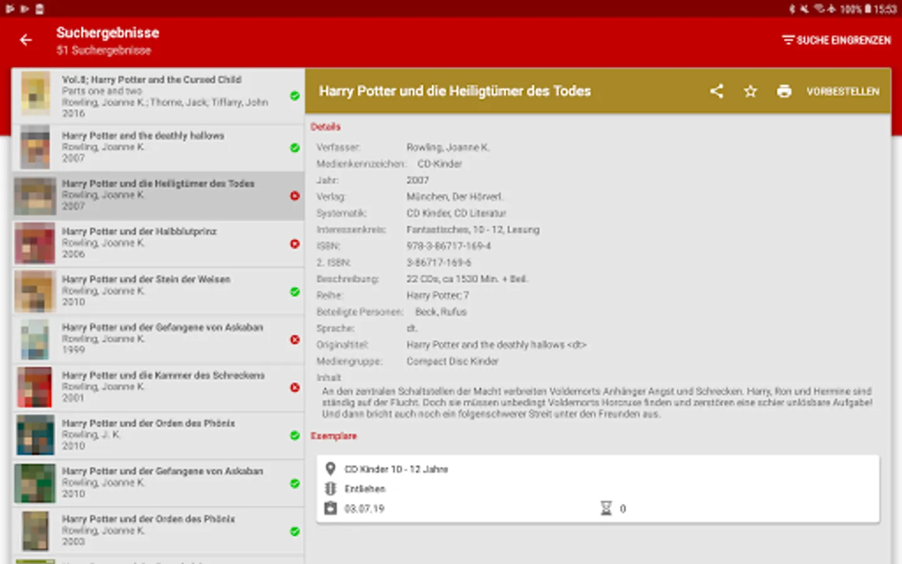Tap the Kammer des Schreckens cover thumbnail

(x=35, y=387)
